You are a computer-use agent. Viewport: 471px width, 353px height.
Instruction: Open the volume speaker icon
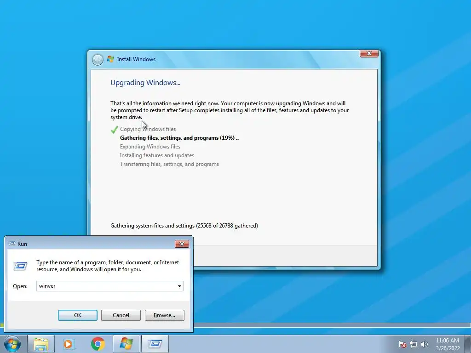tap(424, 344)
